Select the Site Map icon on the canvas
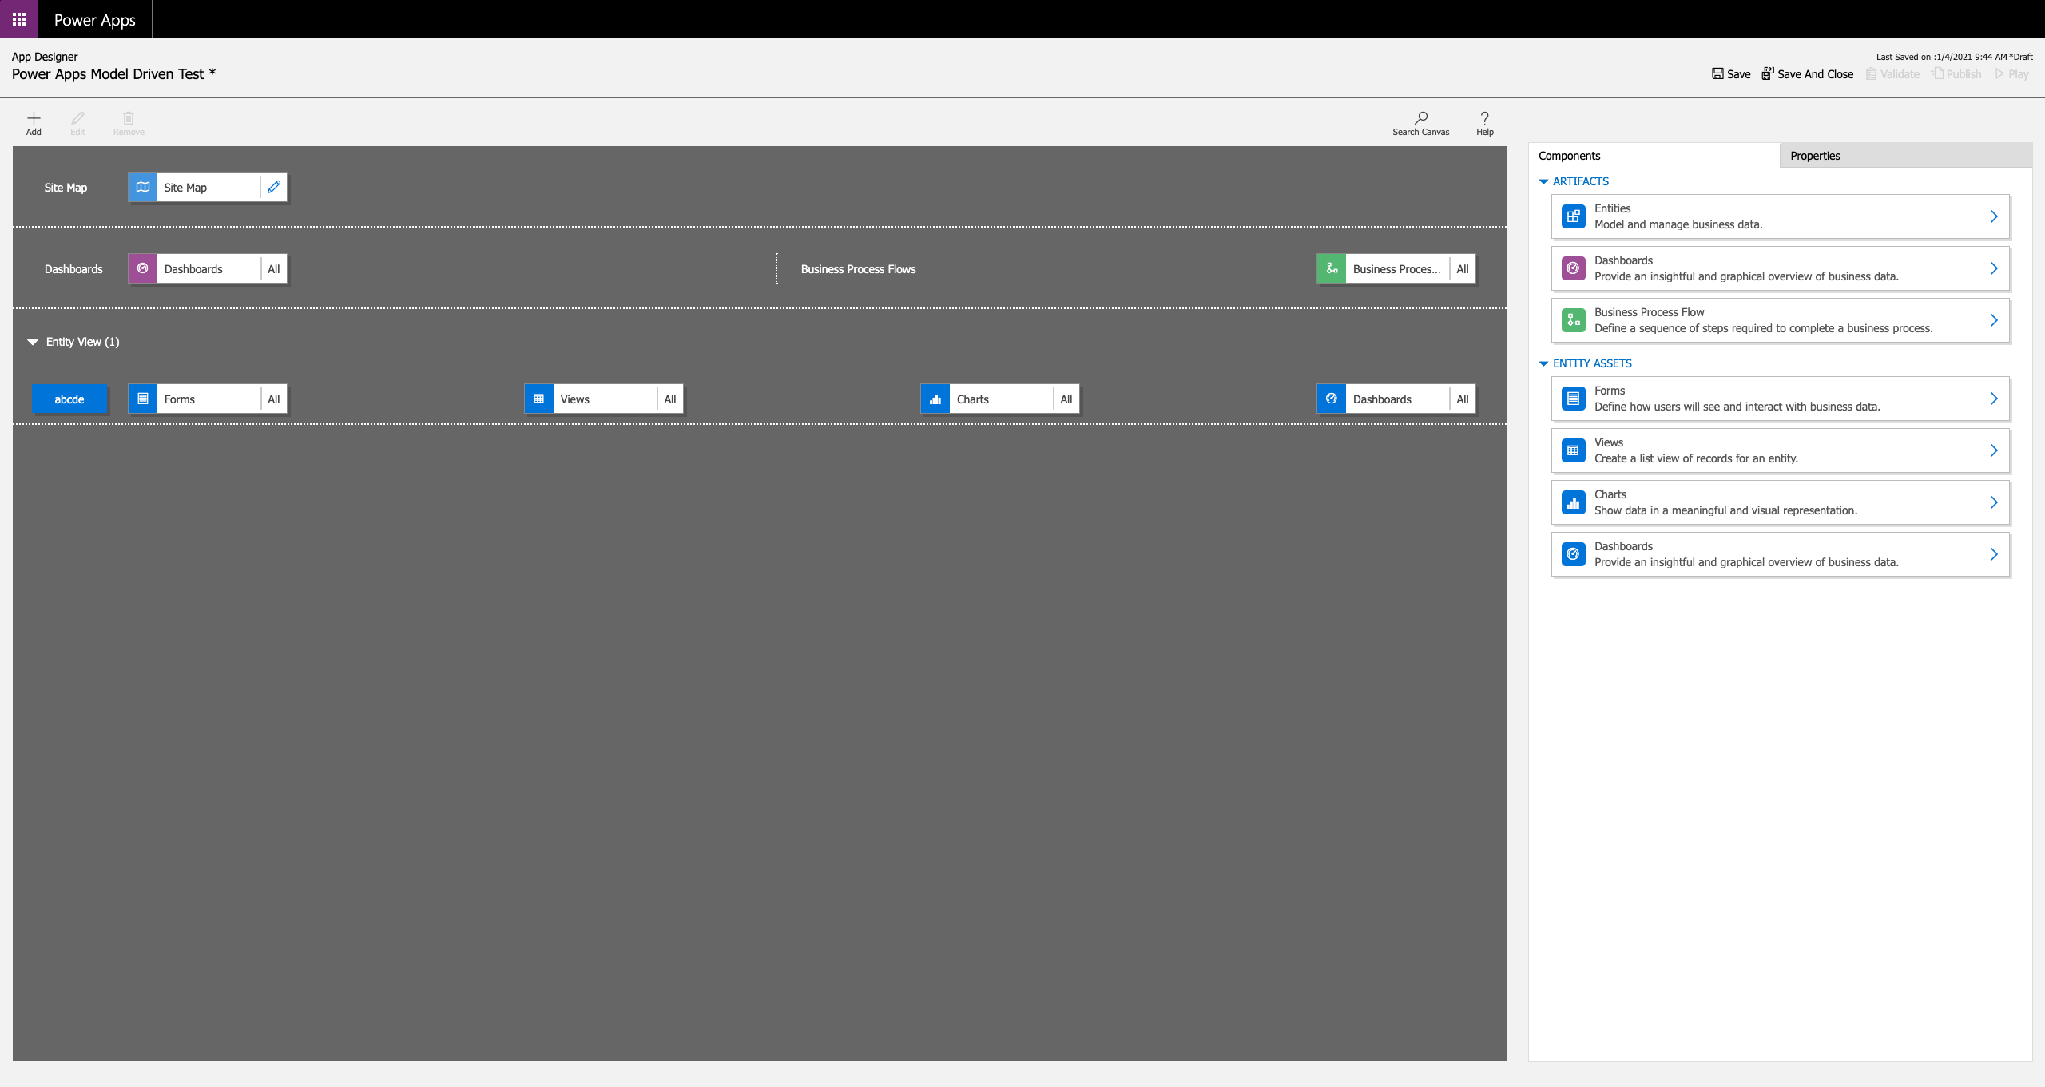Screen dimensions: 2045x1087 [x=142, y=186]
